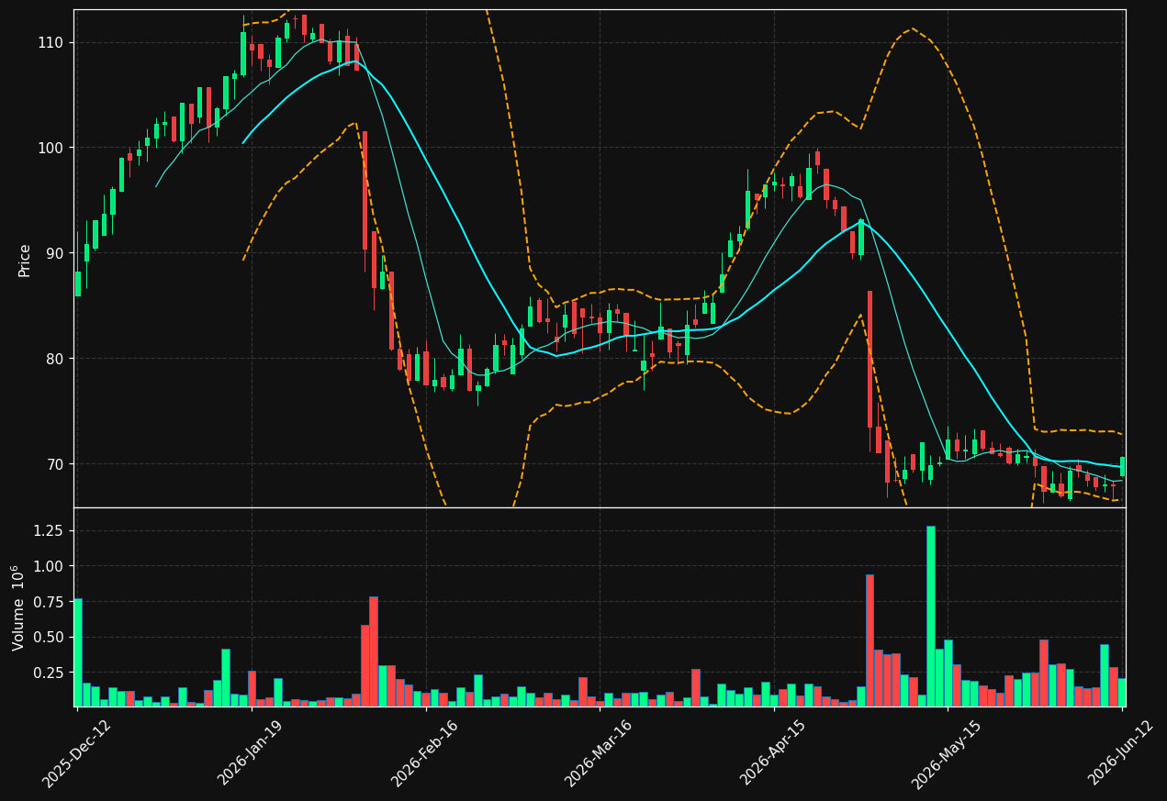This screenshot has height=801, width=1167.
Task: Click the 2026-Jun-12 date label
Action: (1120, 752)
